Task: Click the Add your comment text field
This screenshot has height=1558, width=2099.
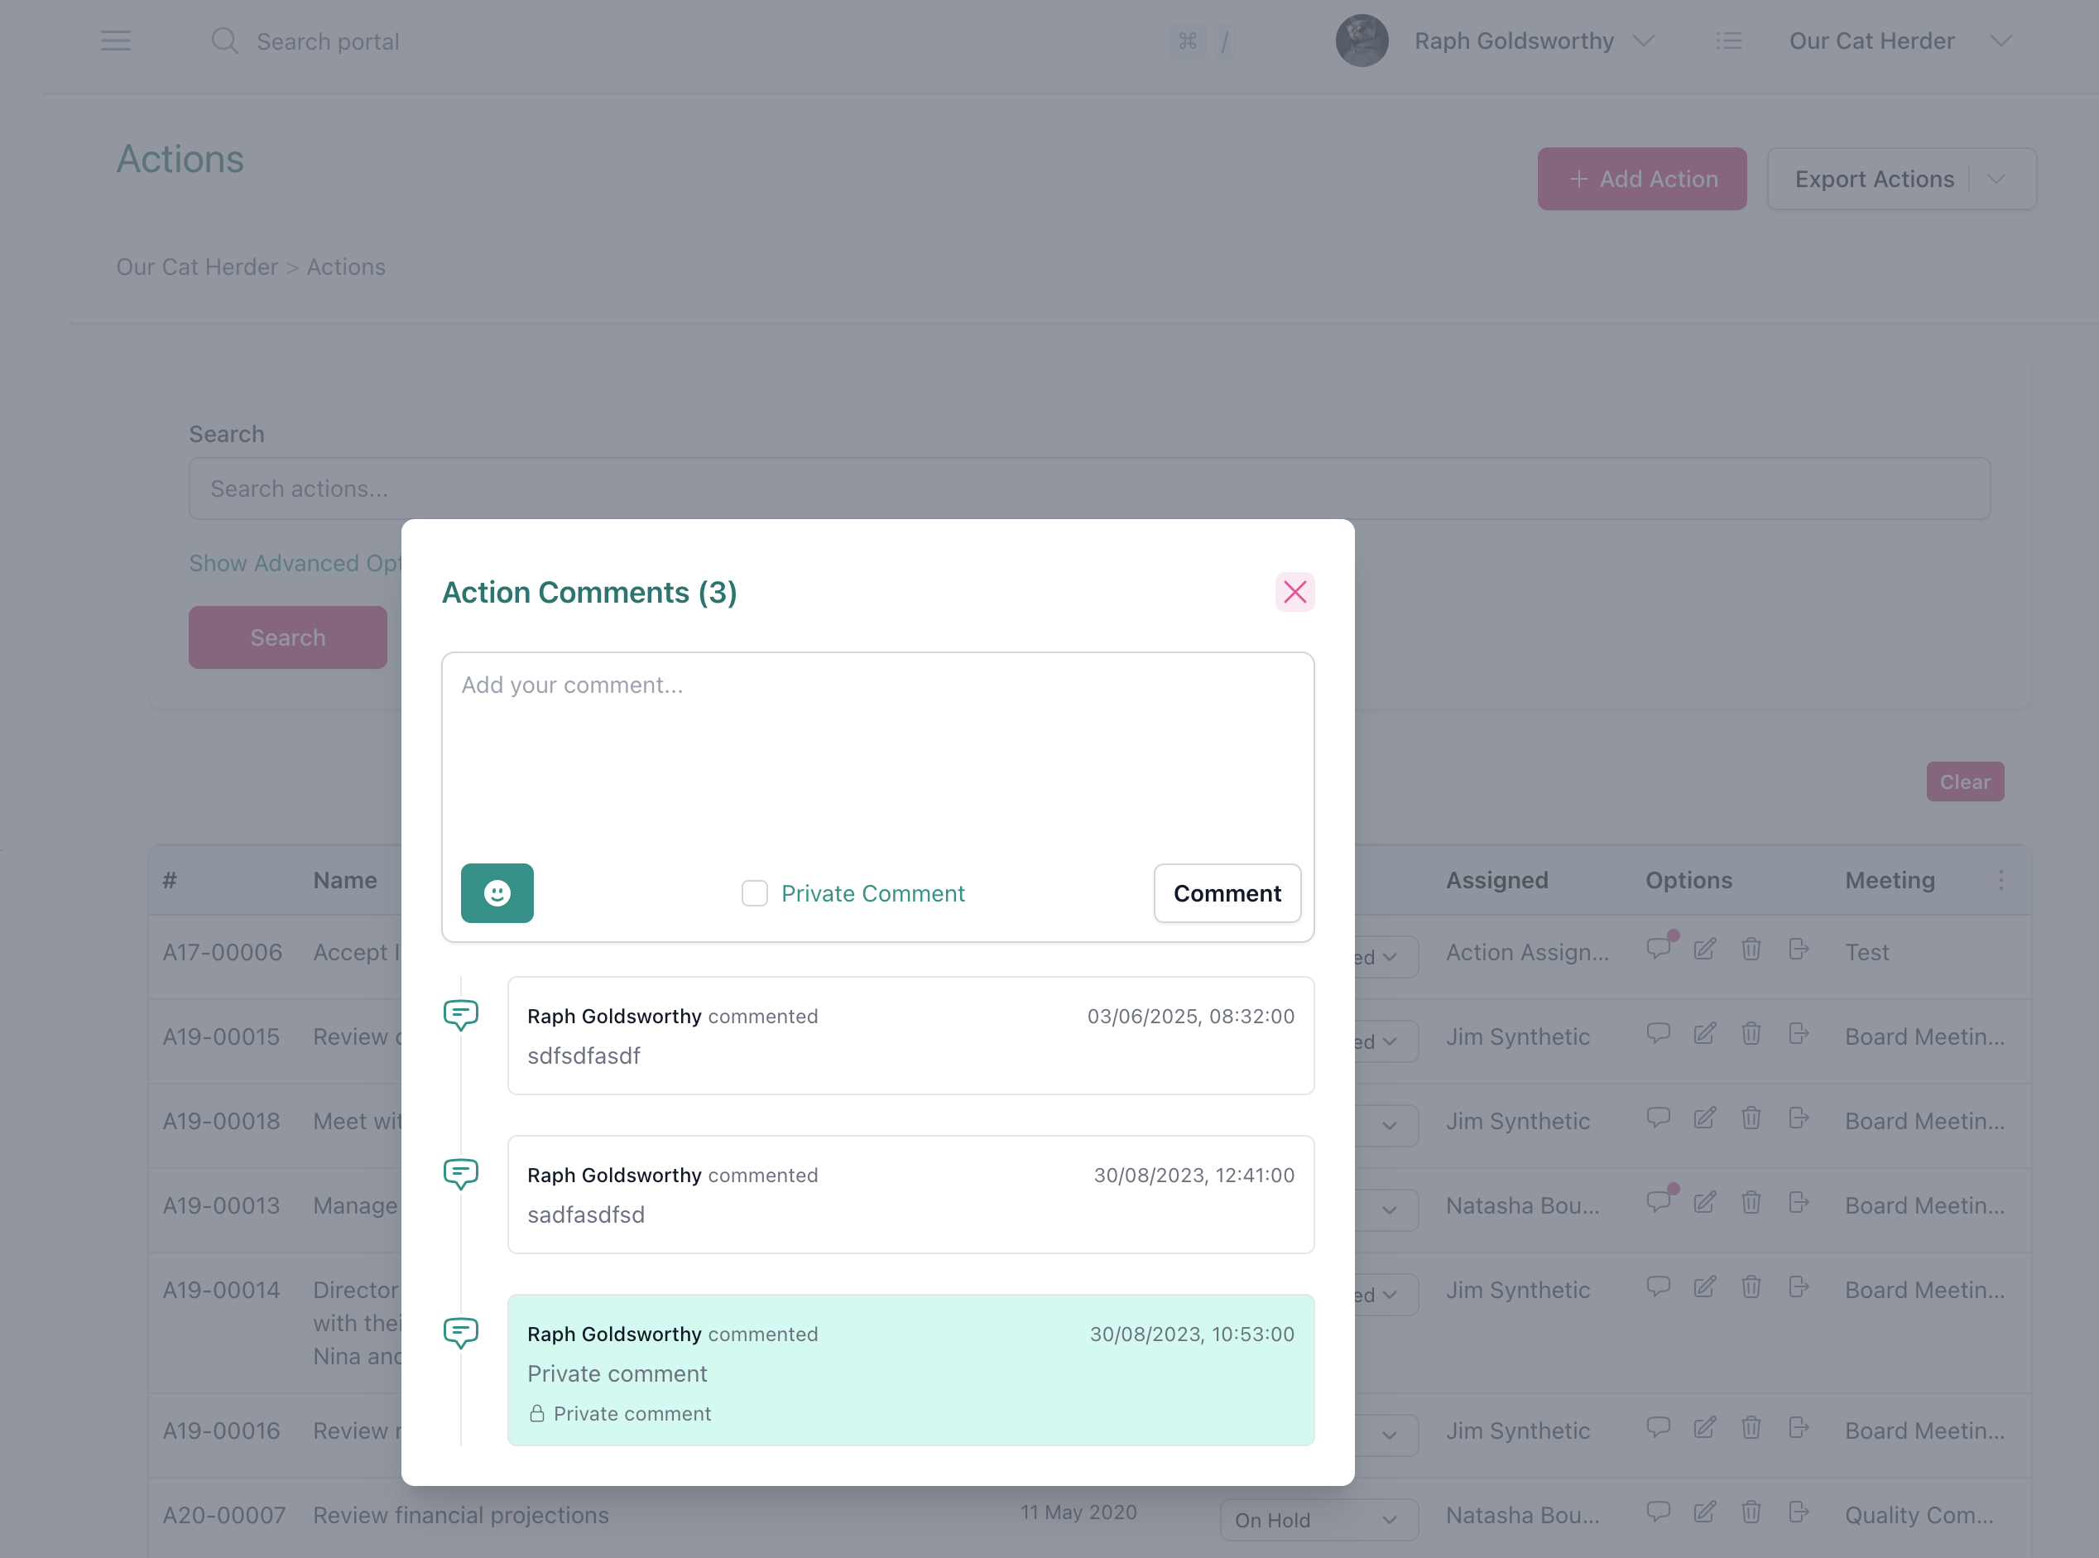Action: point(877,745)
